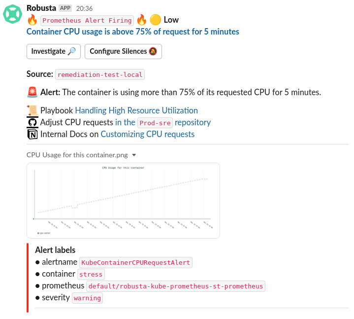Open the Prod-sre repository link
Image resolution: width=354 pixels, height=319 pixels.
coord(163,122)
